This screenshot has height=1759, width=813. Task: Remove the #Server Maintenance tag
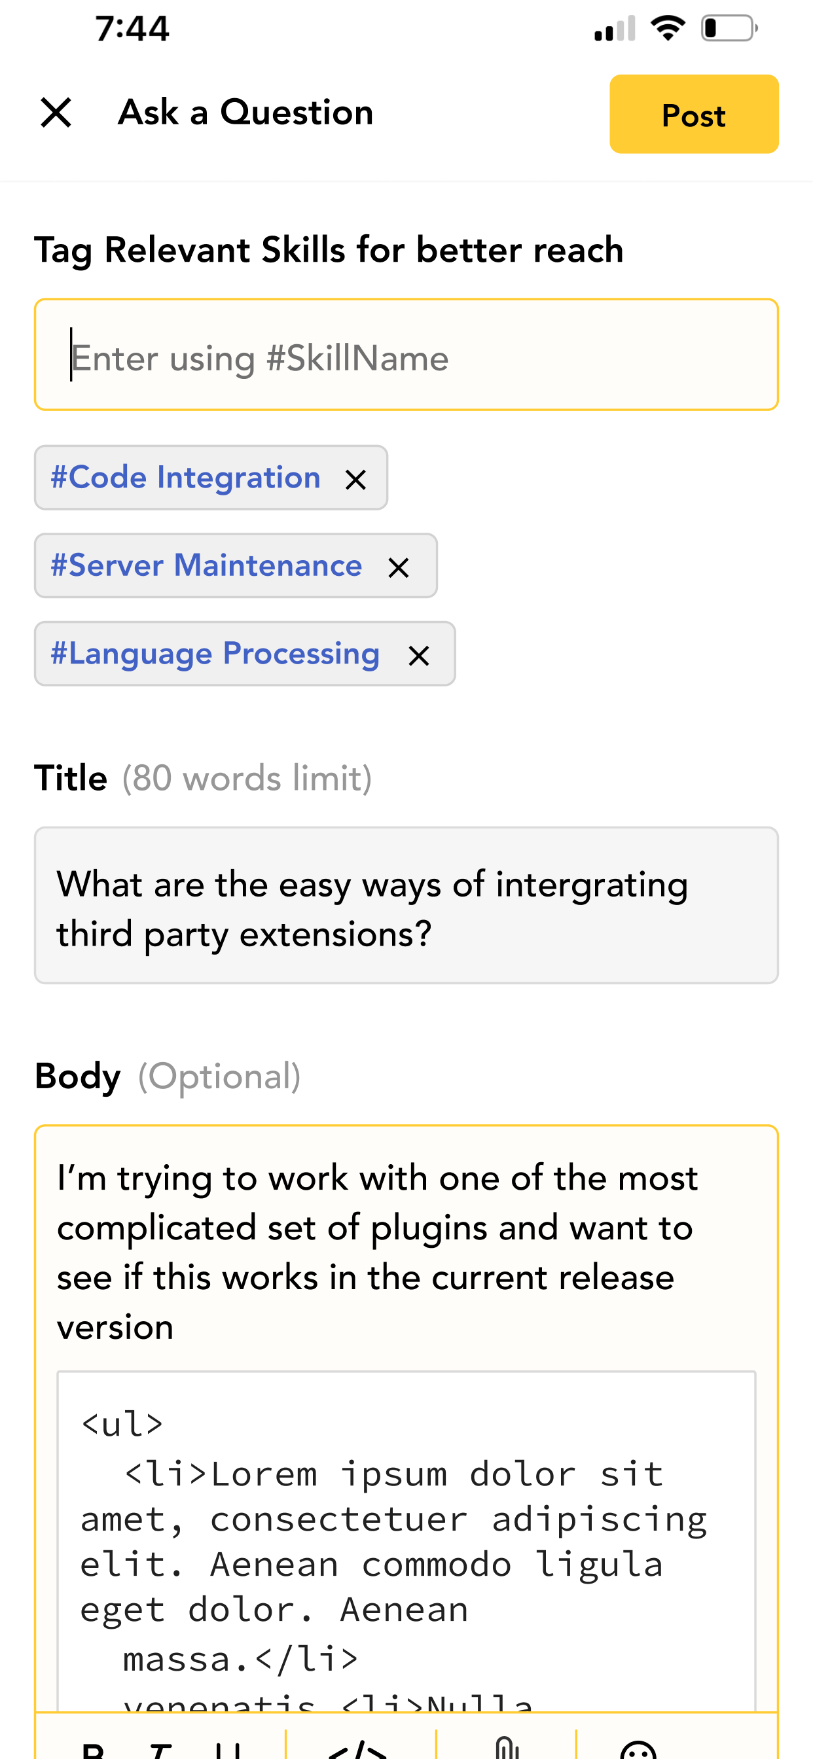pyautogui.click(x=398, y=567)
